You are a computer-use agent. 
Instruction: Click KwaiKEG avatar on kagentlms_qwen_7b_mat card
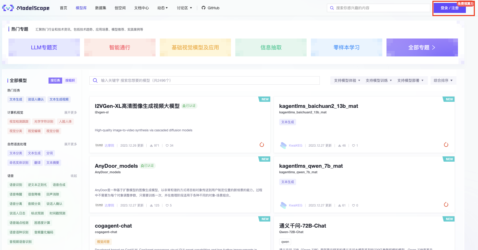(283, 205)
